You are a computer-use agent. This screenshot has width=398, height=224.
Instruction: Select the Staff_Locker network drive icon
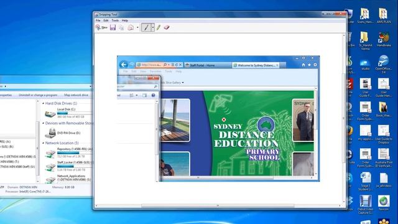[x=50, y=167]
